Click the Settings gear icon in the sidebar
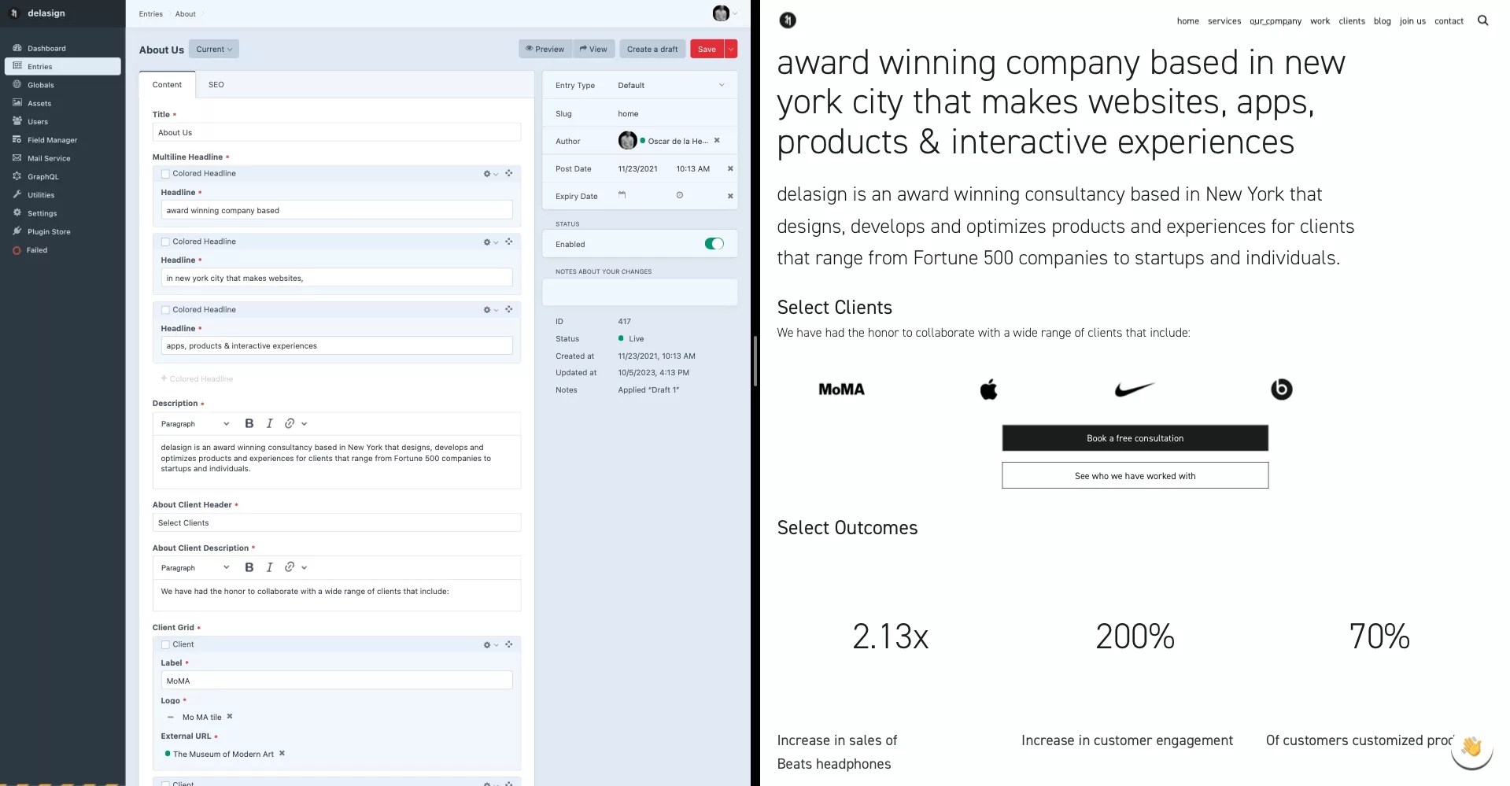 17,213
